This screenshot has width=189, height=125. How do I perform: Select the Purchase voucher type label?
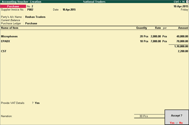click(13, 6)
